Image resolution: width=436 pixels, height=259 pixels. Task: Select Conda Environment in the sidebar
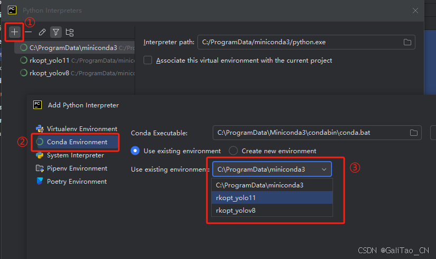click(77, 142)
